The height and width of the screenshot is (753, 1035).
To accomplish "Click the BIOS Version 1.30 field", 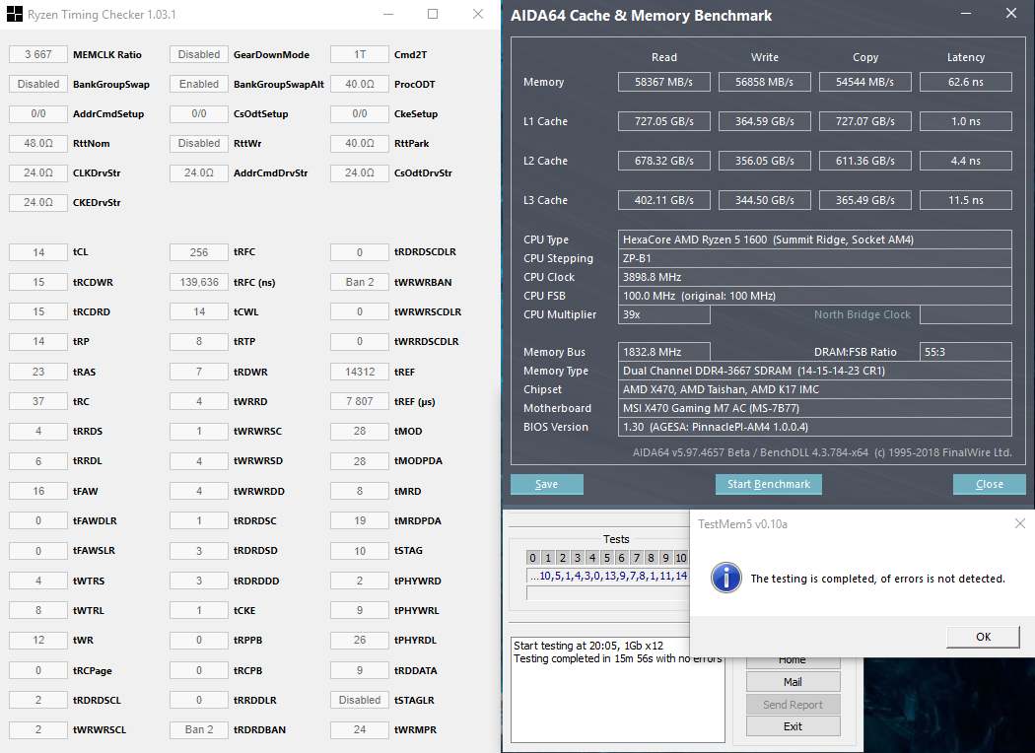I will coord(814,427).
